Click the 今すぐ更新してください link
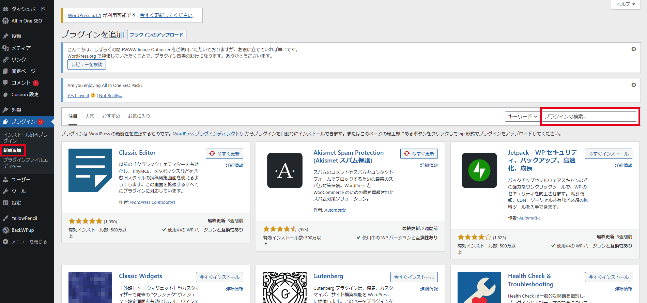The height and width of the screenshot is (303, 647). (x=166, y=15)
